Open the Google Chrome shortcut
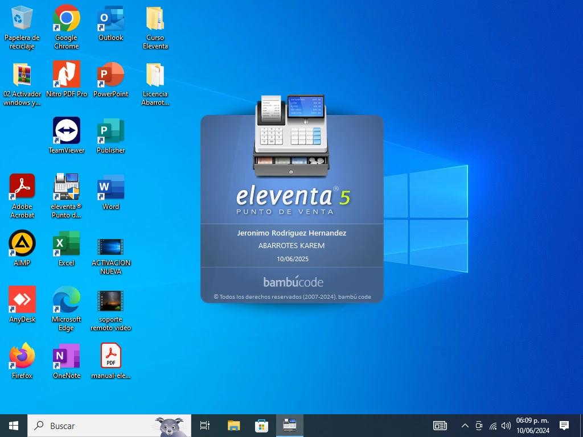Image resolution: width=583 pixels, height=437 pixels. pos(66,19)
